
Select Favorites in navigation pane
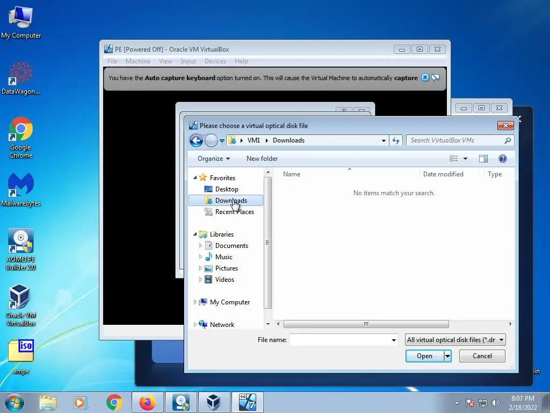(222, 177)
